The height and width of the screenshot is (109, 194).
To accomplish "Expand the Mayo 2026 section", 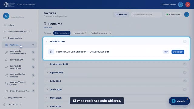I will pyautogui.click(x=47, y=98).
